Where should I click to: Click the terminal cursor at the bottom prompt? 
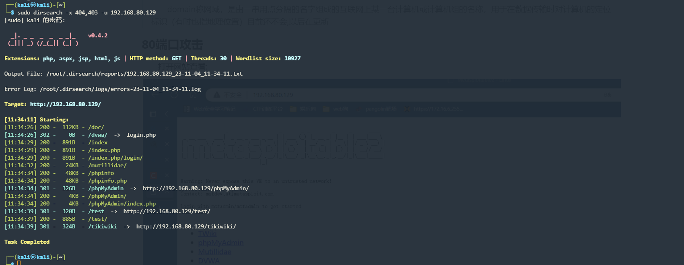pos(19,263)
